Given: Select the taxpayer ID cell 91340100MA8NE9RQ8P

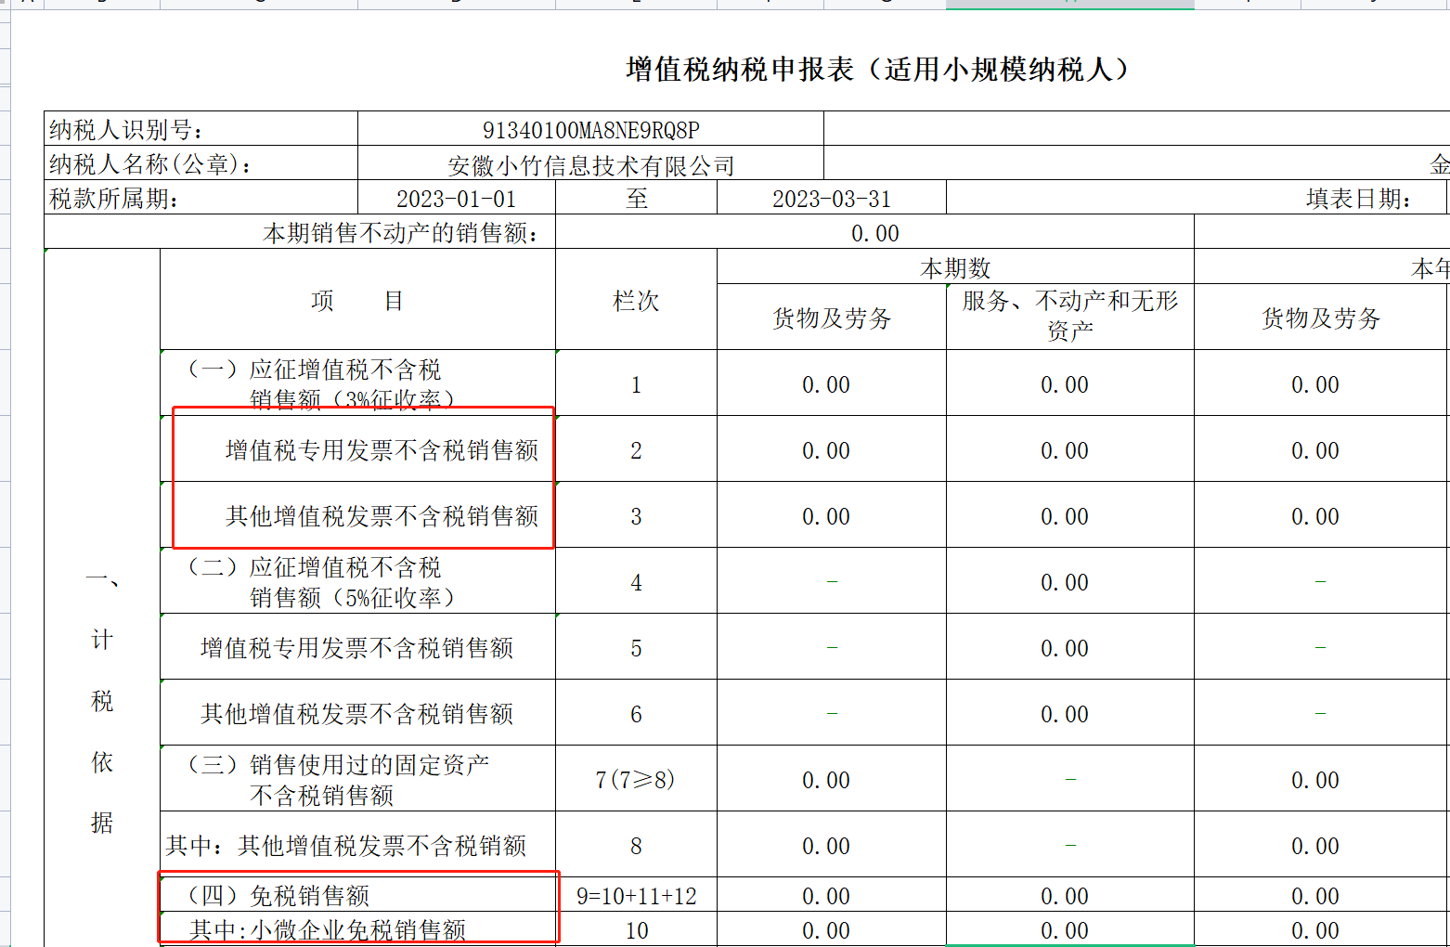Looking at the screenshot, I should pos(590,129).
